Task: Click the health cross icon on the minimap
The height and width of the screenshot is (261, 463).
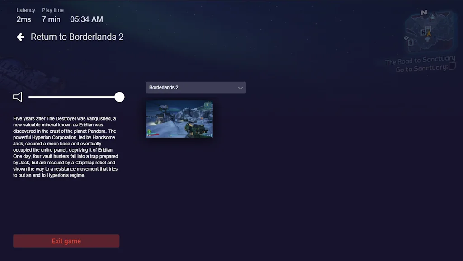Action: click(428, 39)
